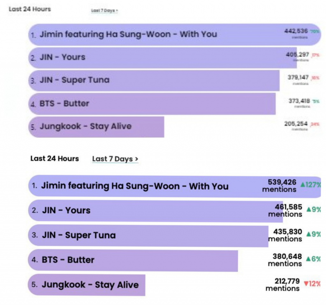Click the 539,426 mentions count
The image size is (326, 305).
(x=279, y=185)
